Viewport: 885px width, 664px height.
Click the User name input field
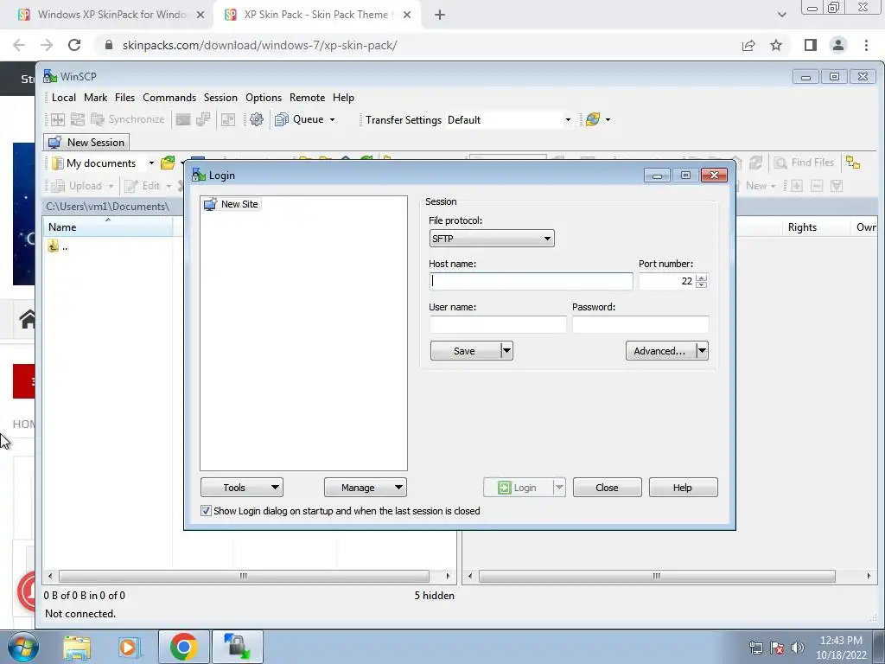498,324
